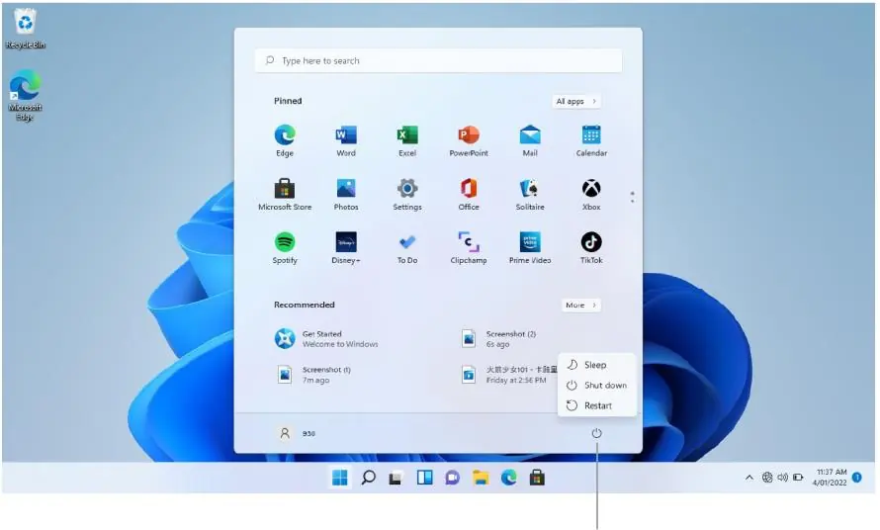The height and width of the screenshot is (530, 880).
Task: Click the Type here to search box
Action: click(x=438, y=60)
